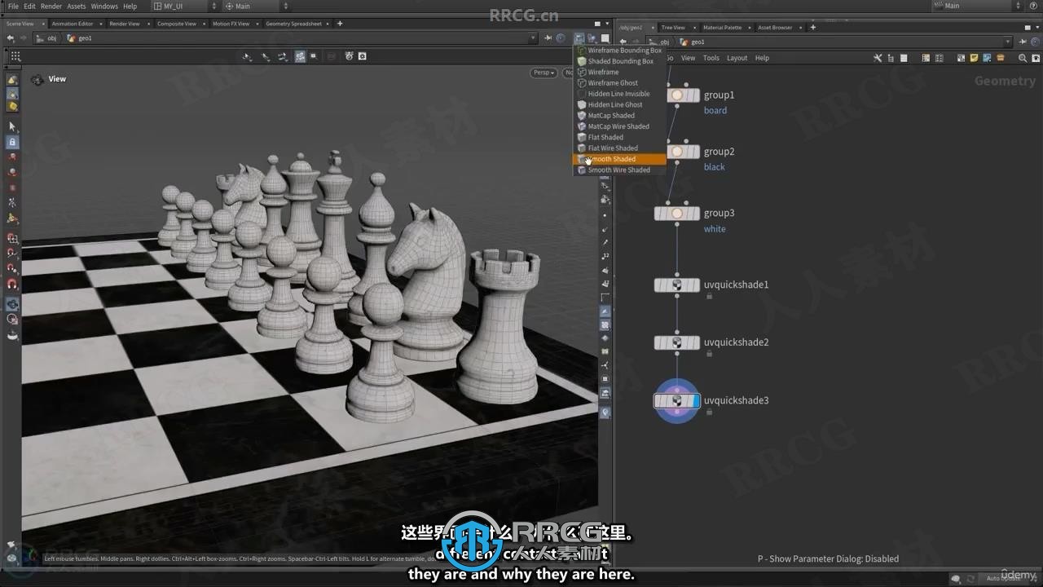1043x587 pixels.
Task: Click the sticky note icon in network toolbar
Action: [x=975, y=58]
